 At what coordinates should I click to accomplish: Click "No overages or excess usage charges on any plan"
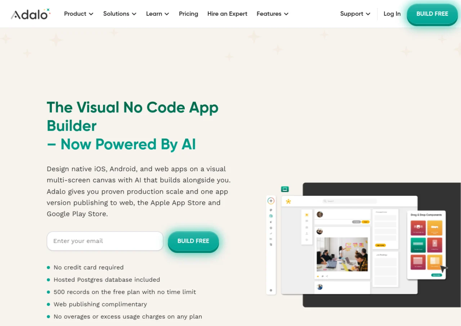pos(128,317)
